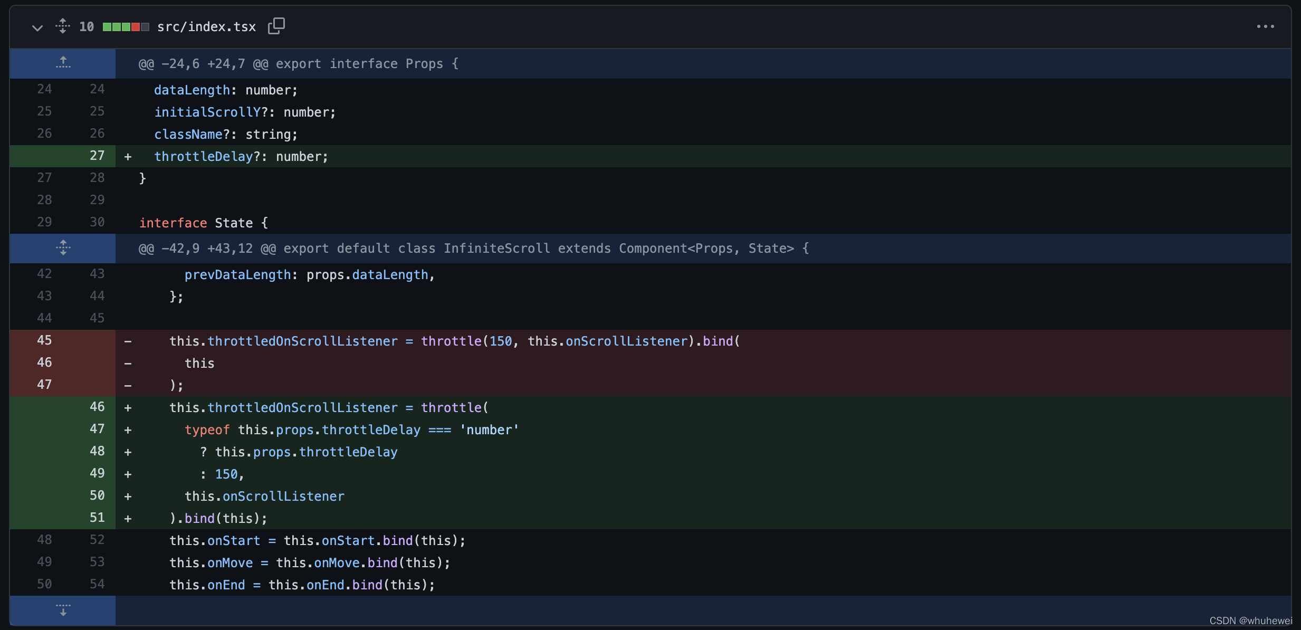1301x630 pixels.
Task: Click the className?: string; line
Action: [703, 134]
